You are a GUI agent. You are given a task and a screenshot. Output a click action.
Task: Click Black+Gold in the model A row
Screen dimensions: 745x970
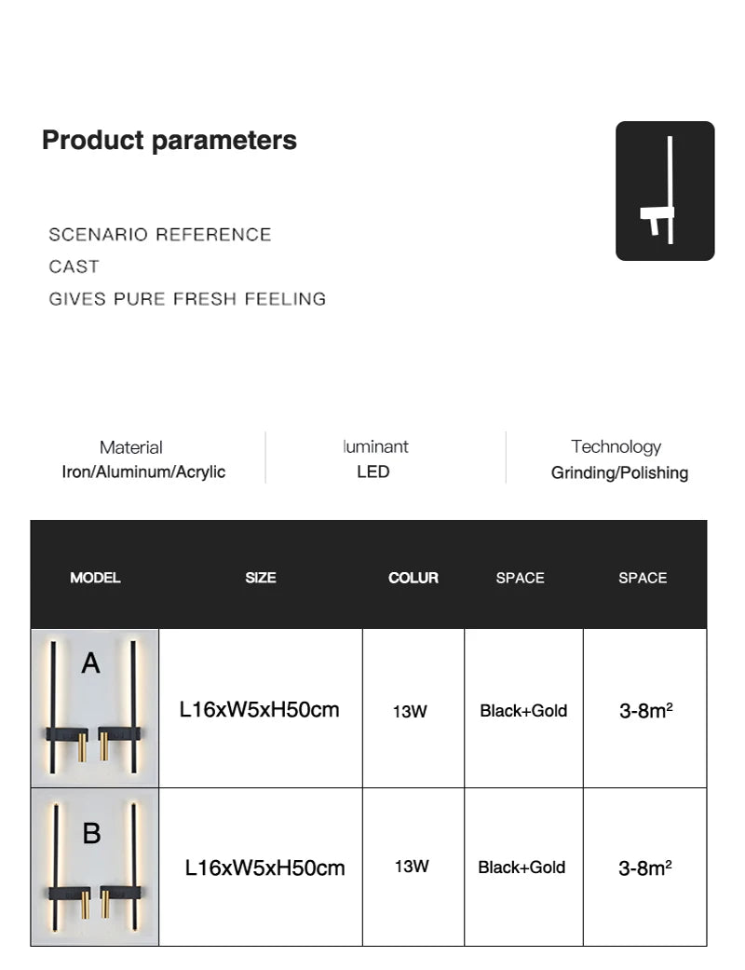(523, 711)
